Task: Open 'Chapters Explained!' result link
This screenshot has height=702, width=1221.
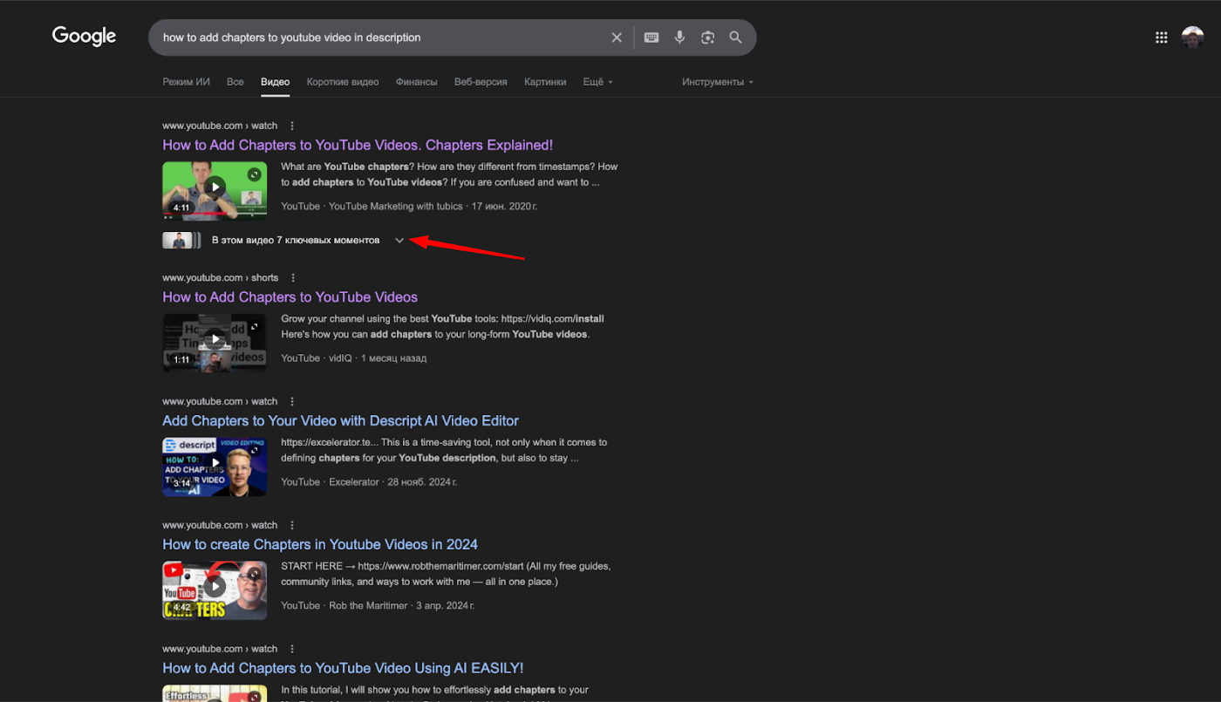Action: 358,145
